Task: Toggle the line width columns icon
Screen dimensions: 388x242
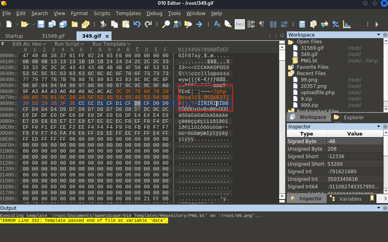Action: click(273, 24)
